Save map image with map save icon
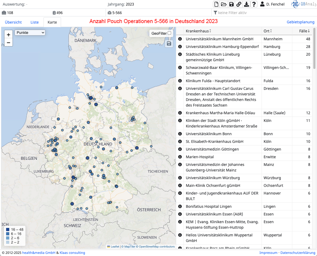This screenshot has height=256, width=317. 169,44
